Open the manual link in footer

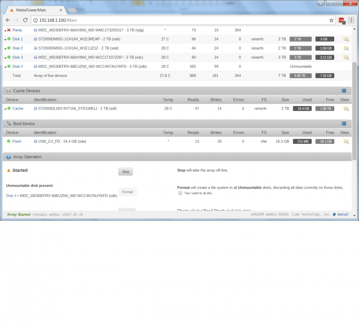pyautogui.click(x=343, y=214)
